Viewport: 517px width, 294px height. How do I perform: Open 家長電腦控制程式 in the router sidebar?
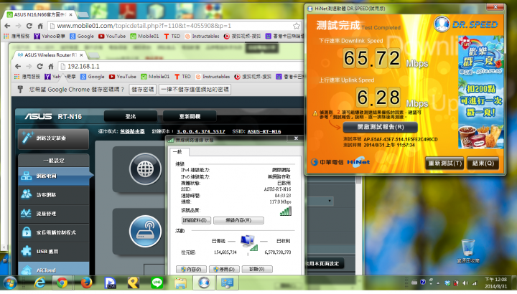pos(54,232)
